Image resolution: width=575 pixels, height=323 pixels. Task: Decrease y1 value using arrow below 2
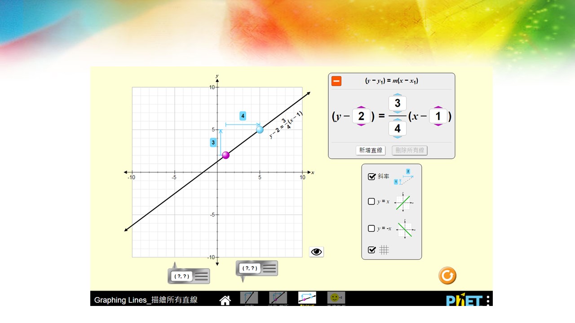click(x=361, y=125)
